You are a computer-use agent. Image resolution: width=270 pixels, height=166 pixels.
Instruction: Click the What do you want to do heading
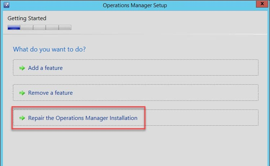pos(49,49)
